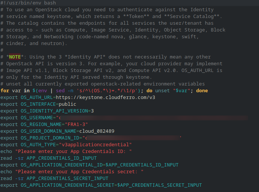
Task: Click APP_CREDENTIALS_SECRET_INPUT on the read line
Action: tap(67, 178)
